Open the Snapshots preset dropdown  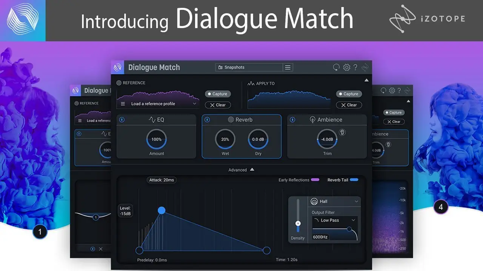tap(249, 67)
